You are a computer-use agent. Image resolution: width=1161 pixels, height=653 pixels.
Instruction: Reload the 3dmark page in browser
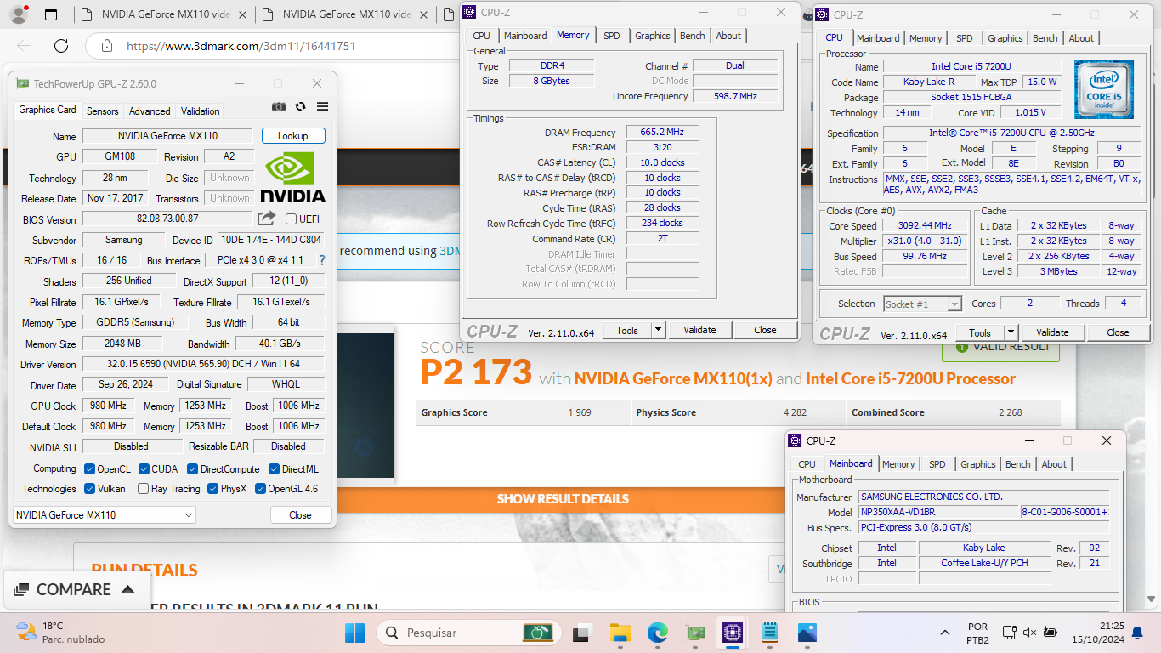click(61, 46)
